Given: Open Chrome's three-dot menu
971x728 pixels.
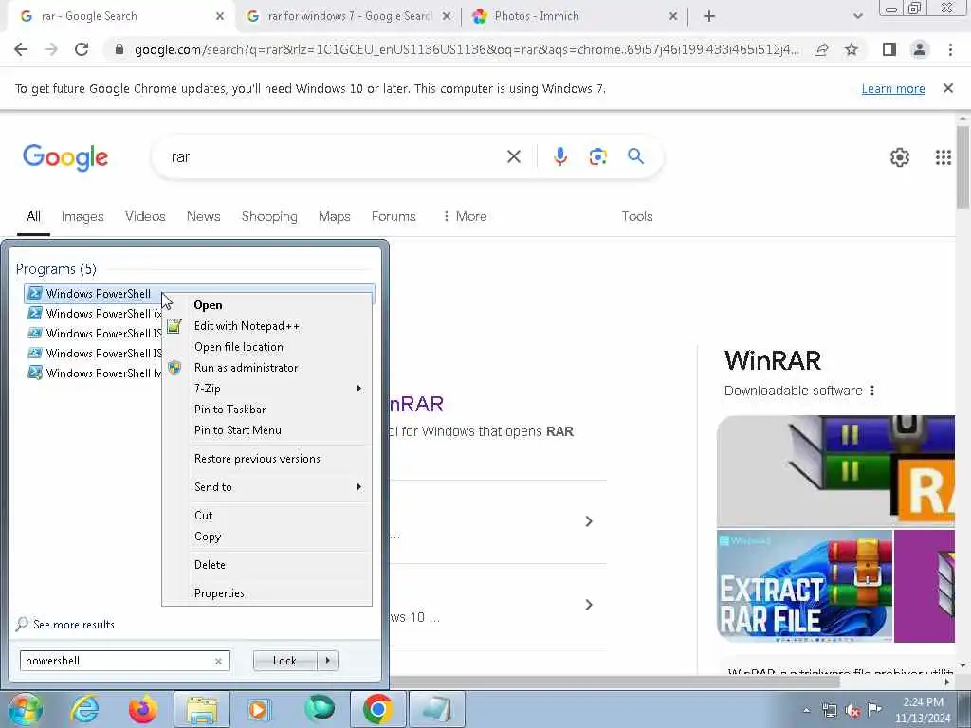Looking at the screenshot, I should pos(950,49).
